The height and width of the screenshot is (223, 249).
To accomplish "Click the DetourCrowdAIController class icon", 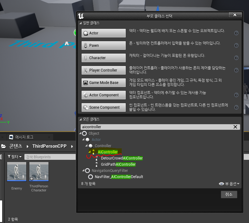I will point(97,158).
